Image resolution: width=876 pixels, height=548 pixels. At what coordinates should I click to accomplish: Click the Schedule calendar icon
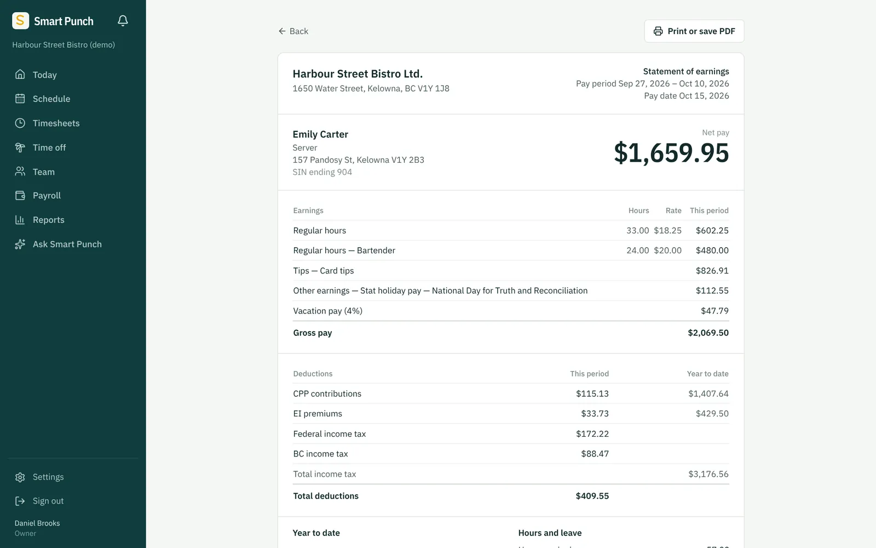tap(20, 99)
